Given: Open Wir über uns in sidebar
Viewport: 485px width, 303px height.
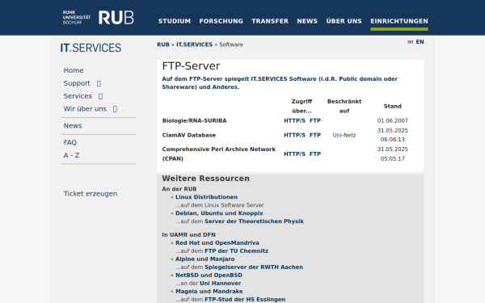Looking at the screenshot, I should [85, 109].
